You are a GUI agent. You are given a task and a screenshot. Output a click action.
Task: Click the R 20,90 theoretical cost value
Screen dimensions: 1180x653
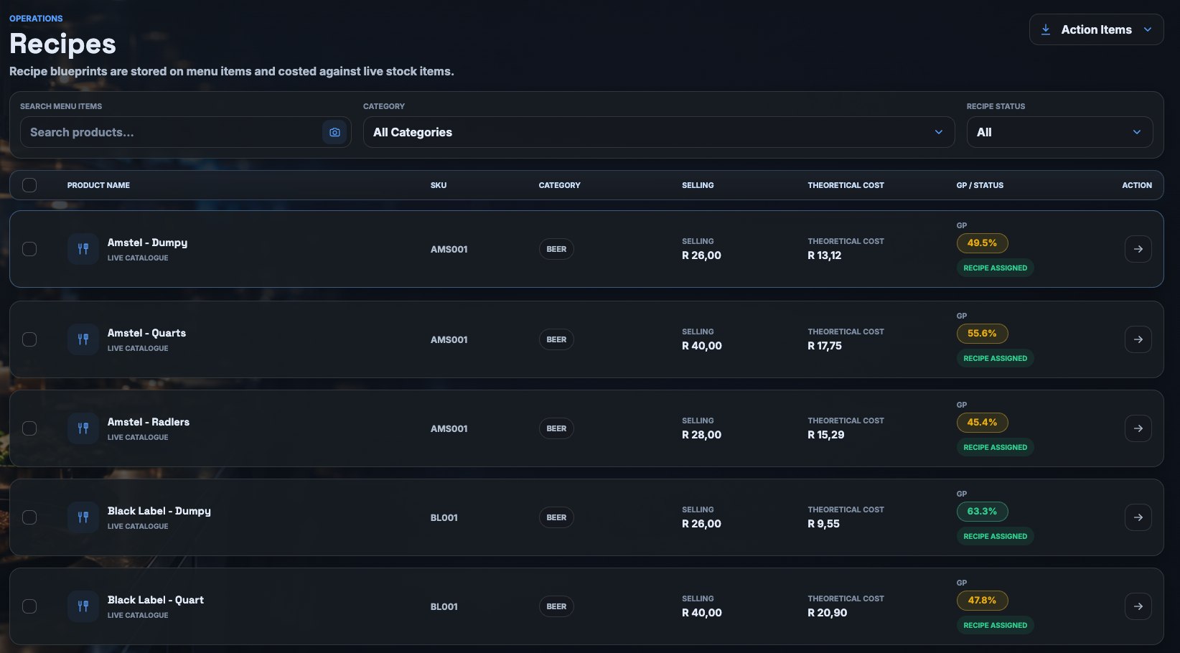827,613
